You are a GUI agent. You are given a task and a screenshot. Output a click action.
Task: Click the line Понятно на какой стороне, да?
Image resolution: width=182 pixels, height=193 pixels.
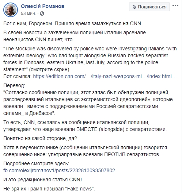[40, 138]
